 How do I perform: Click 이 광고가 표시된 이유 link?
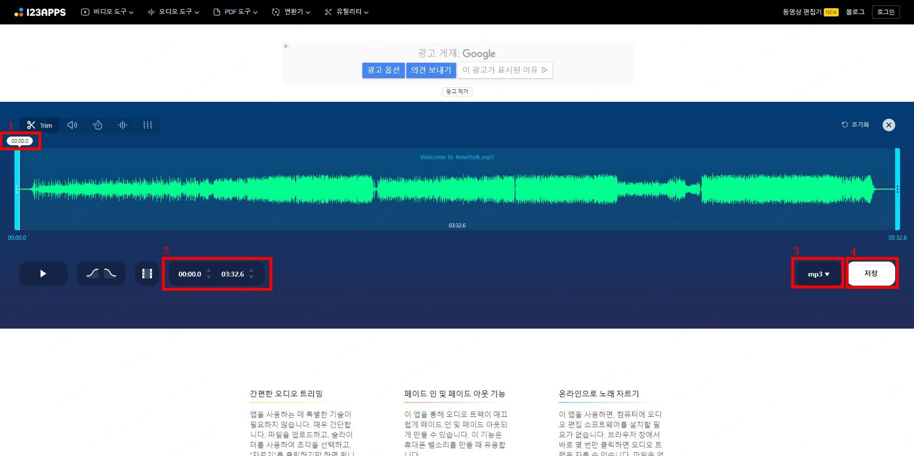505,70
